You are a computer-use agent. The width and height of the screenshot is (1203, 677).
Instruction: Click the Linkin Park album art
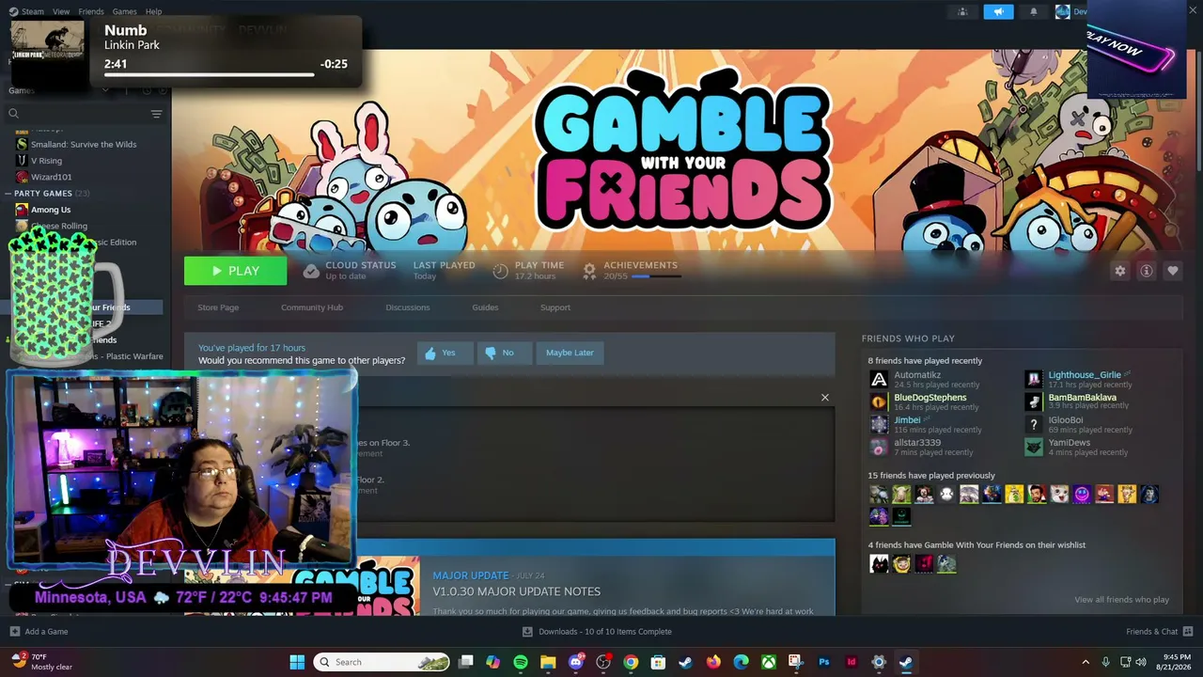pyautogui.click(x=46, y=55)
